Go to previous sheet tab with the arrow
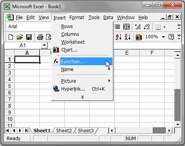The height and width of the screenshot is (146, 185). (x=14, y=130)
